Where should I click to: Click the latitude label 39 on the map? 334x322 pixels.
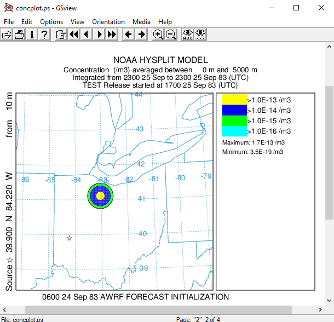144,268
